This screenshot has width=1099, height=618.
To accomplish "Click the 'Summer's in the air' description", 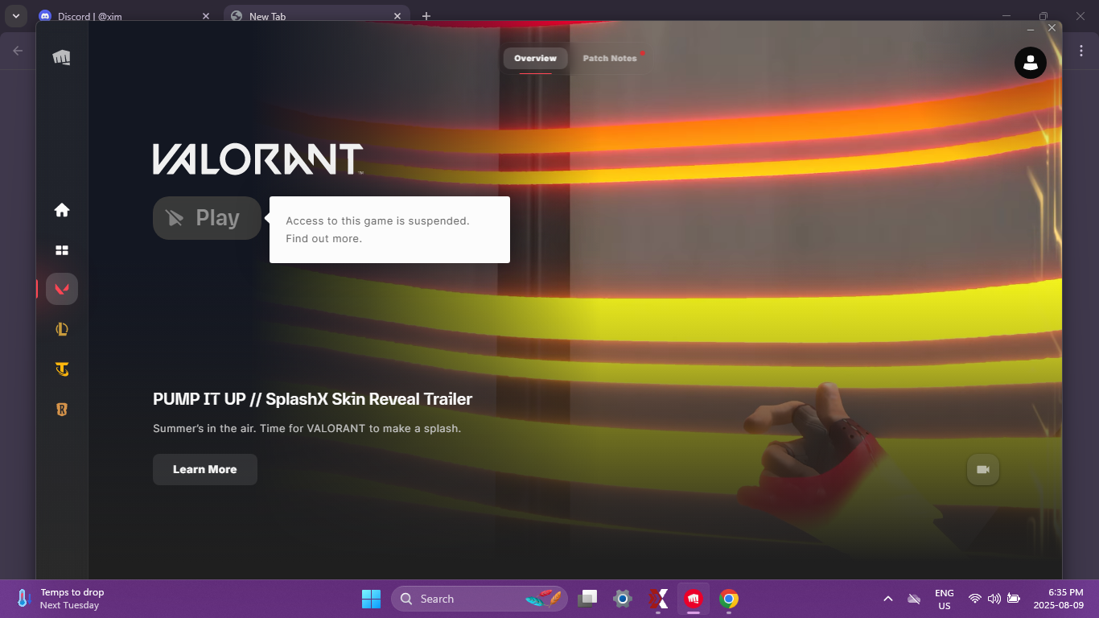I will [x=307, y=428].
